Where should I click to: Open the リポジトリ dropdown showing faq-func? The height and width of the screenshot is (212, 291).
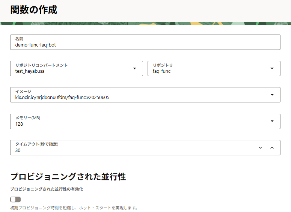click(x=214, y=68)
